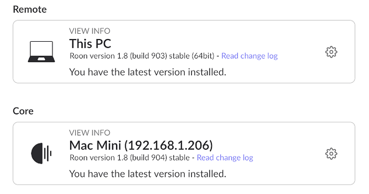The height and width of the screenshot is (194, 369).
Task: Click latest version installed message under This PC
Action: click(x=148, y=72)
